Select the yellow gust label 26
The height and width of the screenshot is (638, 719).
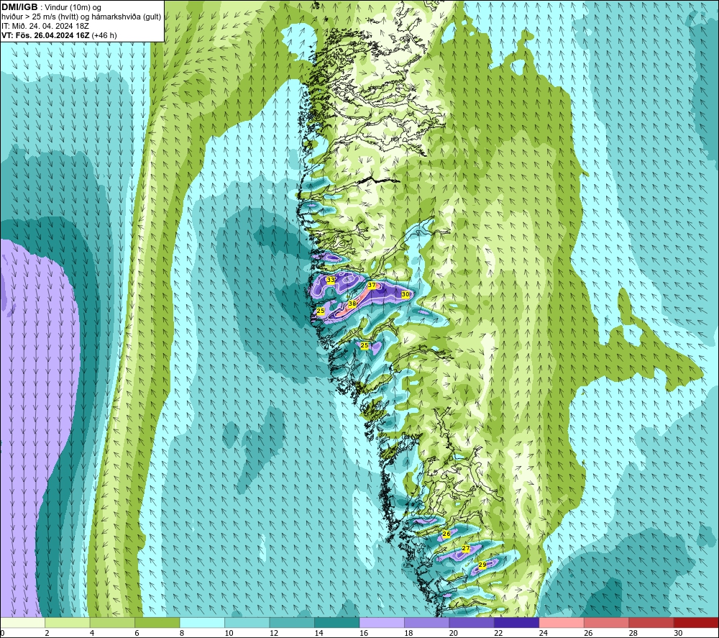pyautogui.click(x=446, y=534)
